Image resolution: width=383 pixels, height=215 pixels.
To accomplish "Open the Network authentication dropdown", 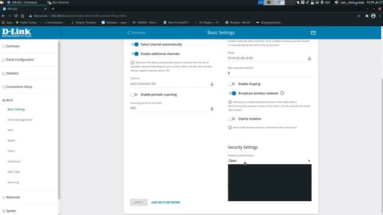I will pos(269,161).
